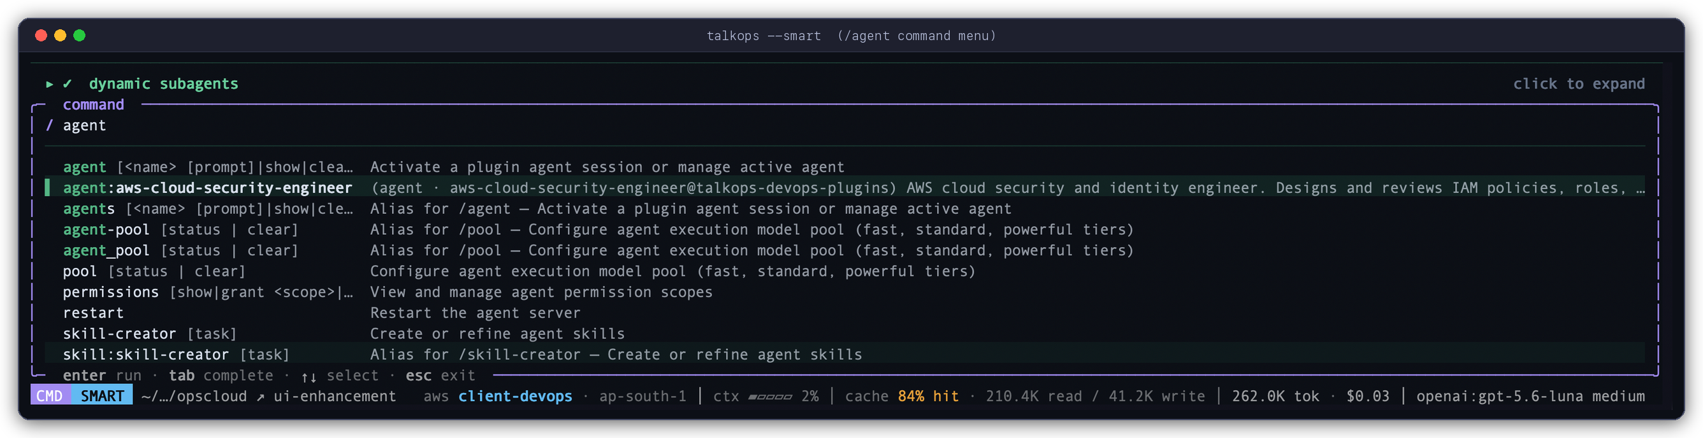Click the 'client-devops' AWS profile
1703x438 pixels.
[x=515, y=396]
